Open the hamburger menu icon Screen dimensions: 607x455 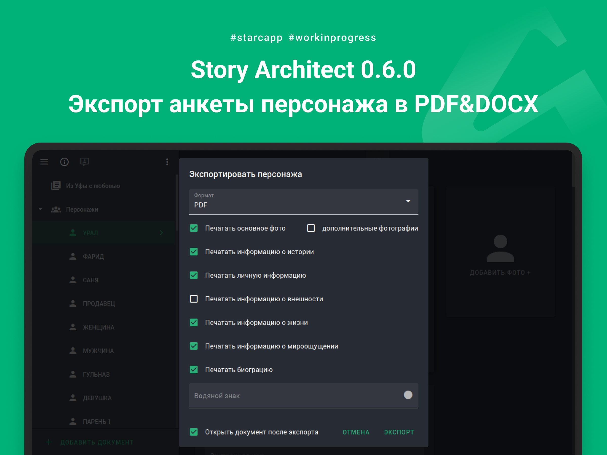(44, 162)
